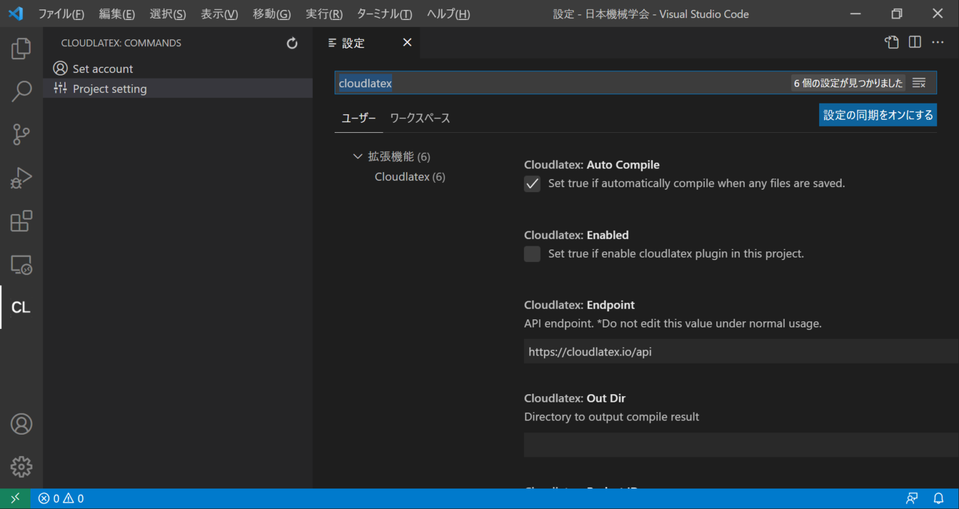The height and width of the screenshot is (509, 959).
Task: Refresh the Cloudlatex commands list
Action: 292,43
